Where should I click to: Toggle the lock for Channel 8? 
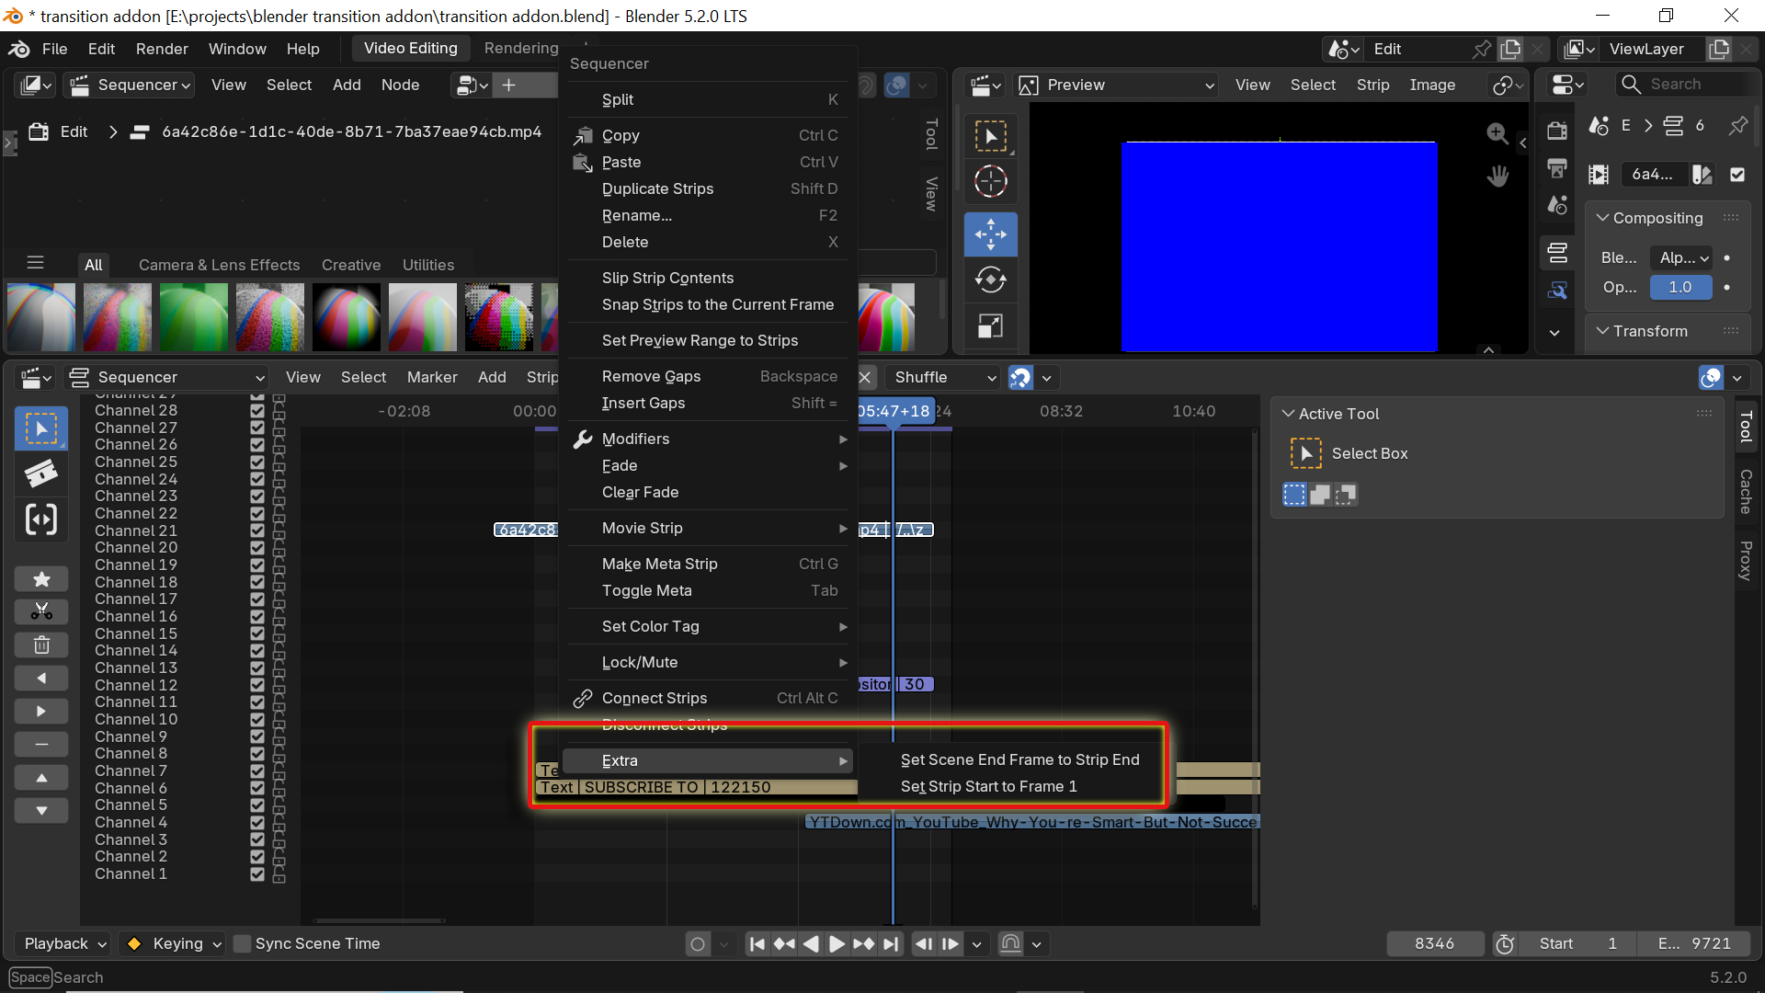[279, 754]
